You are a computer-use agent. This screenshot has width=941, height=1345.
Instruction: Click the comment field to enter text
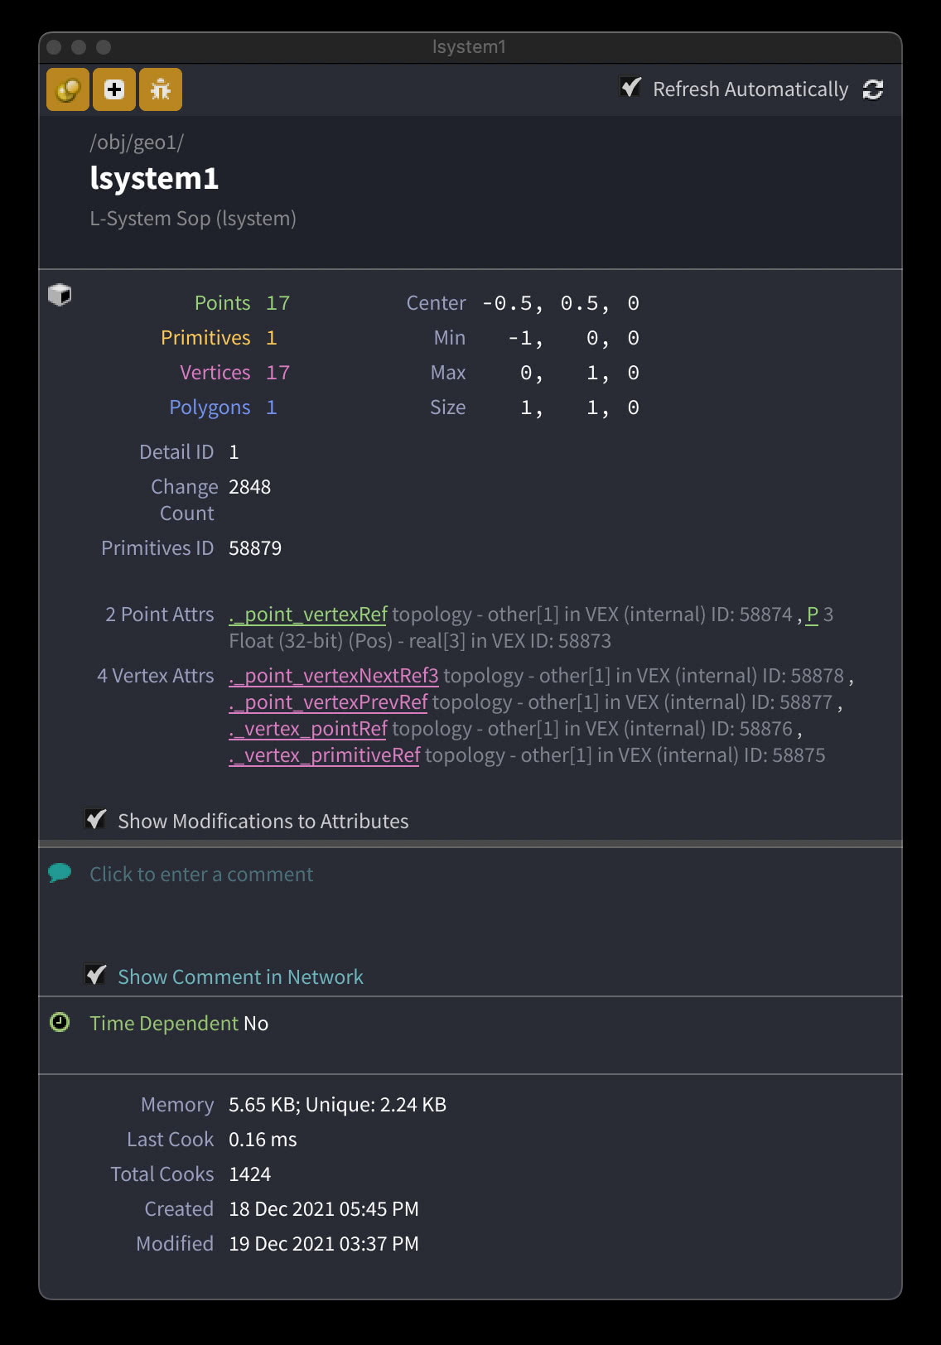[201, 875]
